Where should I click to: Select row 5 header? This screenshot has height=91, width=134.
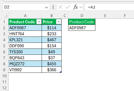click(4, 46)
